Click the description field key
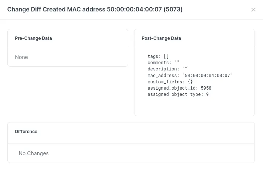 tap(163, 69)
